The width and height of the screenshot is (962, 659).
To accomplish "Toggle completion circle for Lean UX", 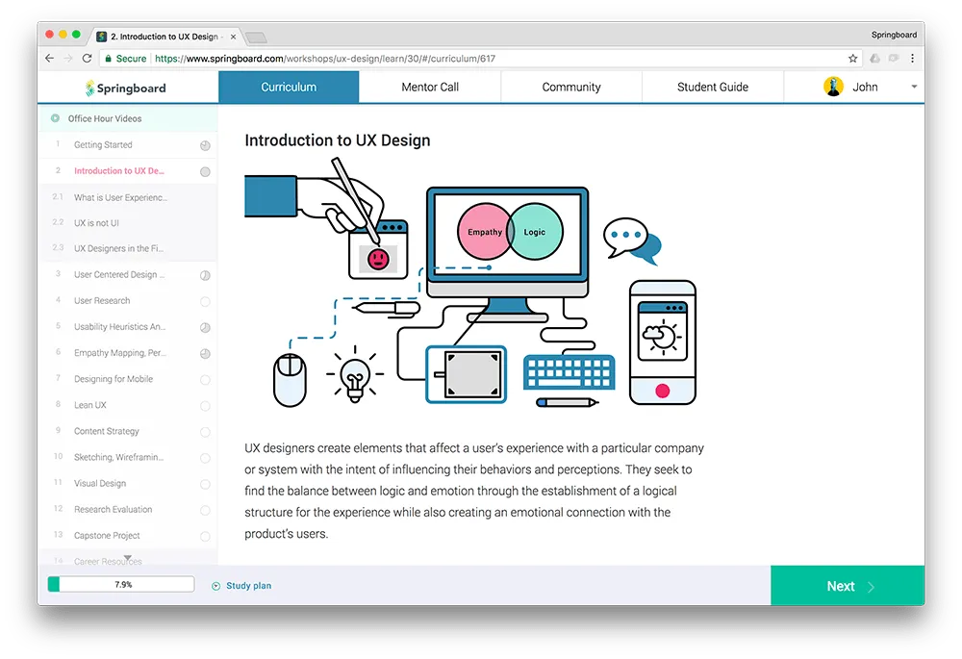I will tap(205, 406).
